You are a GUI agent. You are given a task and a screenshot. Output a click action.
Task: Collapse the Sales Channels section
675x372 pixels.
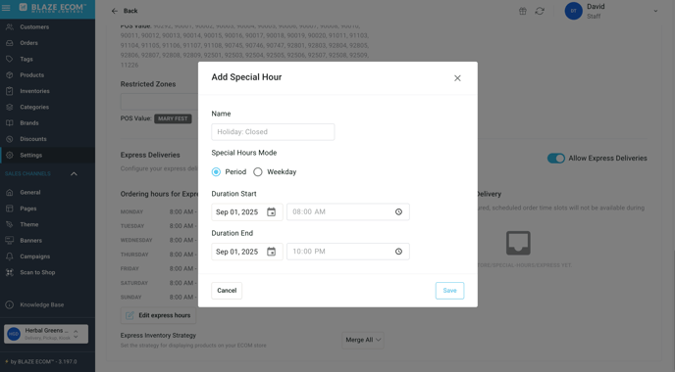coord(74,173)
